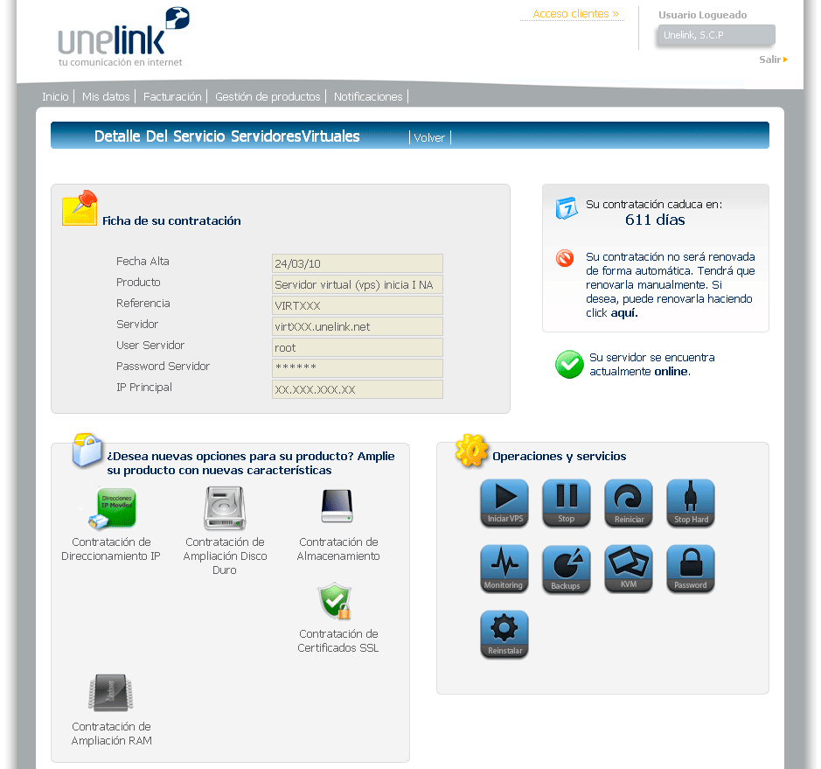Click the yellow gears operations icon
The width and height of the screenshot is (821, 769).
(471, 450)
